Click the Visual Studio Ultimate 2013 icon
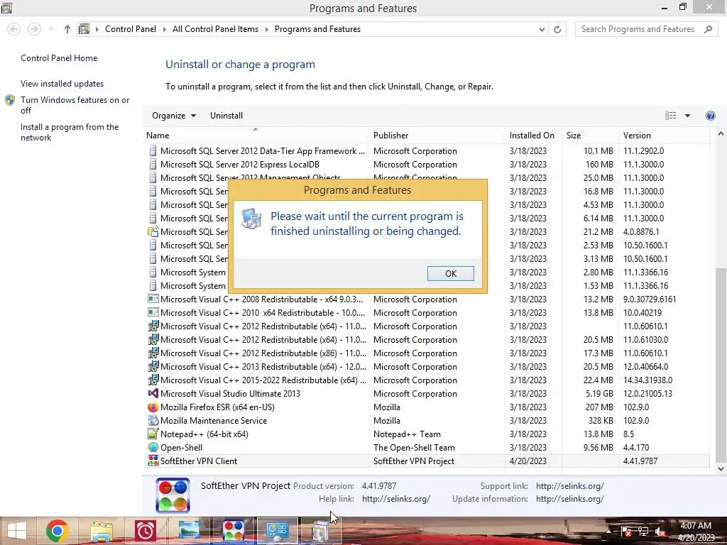The width and height of the screenshot is (727, 545). click(x=153, y=393)
